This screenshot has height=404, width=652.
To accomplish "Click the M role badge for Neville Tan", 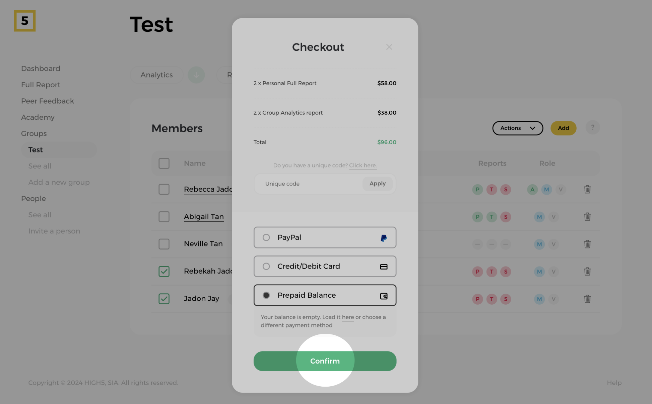I will coord(539,244).
